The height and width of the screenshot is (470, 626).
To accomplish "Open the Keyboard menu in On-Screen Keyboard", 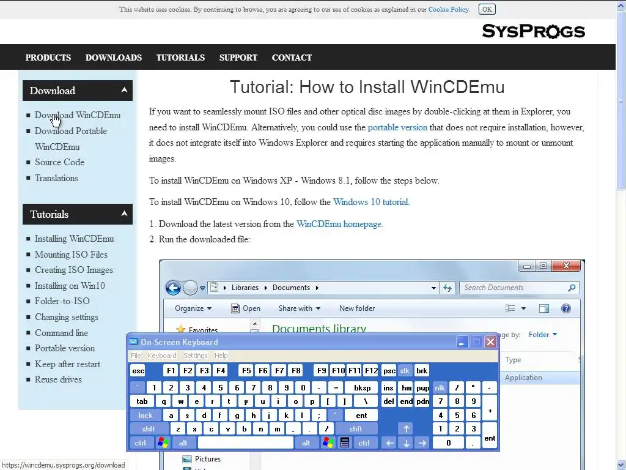I will coord(161,356).
